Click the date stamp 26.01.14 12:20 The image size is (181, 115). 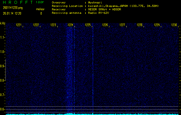[x=12, y=14]
